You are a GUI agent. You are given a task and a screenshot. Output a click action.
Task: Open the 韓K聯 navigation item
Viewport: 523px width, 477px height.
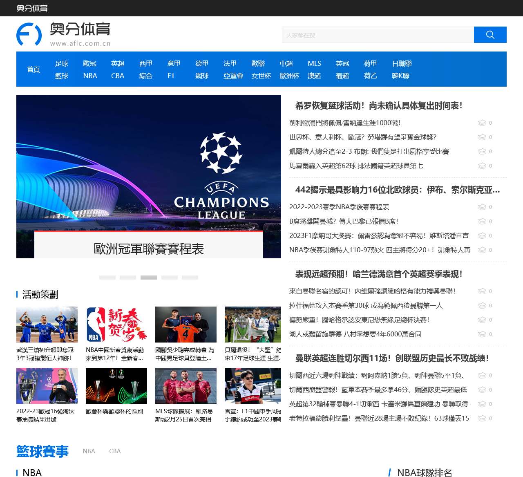coord(400,76)
